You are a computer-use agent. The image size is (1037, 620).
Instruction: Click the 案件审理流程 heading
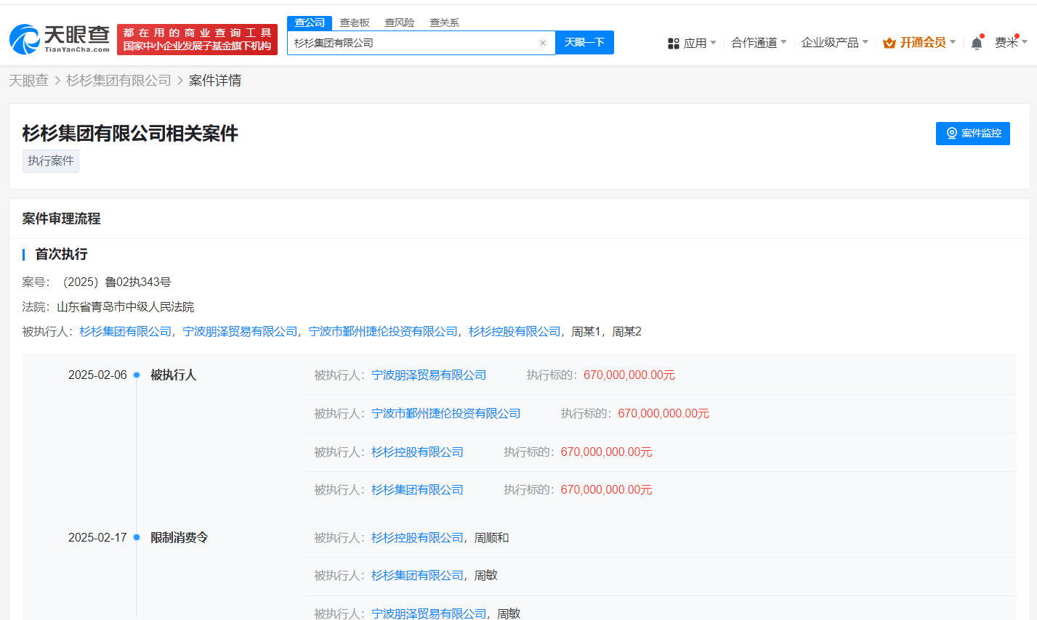tap(62, 219)
